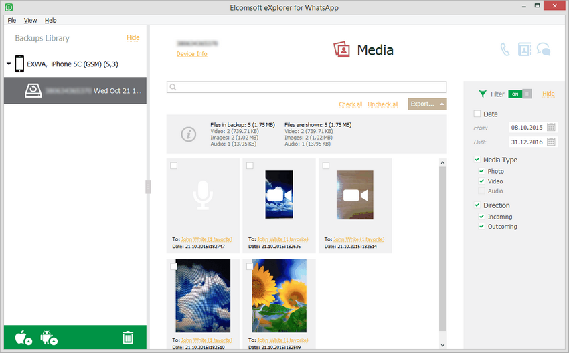The width and height of the screenshot is (569, 353).
Task: Select the sunflower image thumbnail
Action: pyautogui.click(x=278, y=298)
